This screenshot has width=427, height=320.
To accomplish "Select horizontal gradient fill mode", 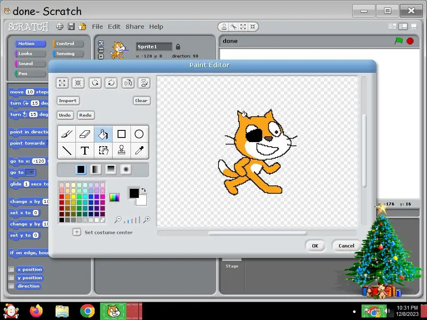I will coord(96,170).
